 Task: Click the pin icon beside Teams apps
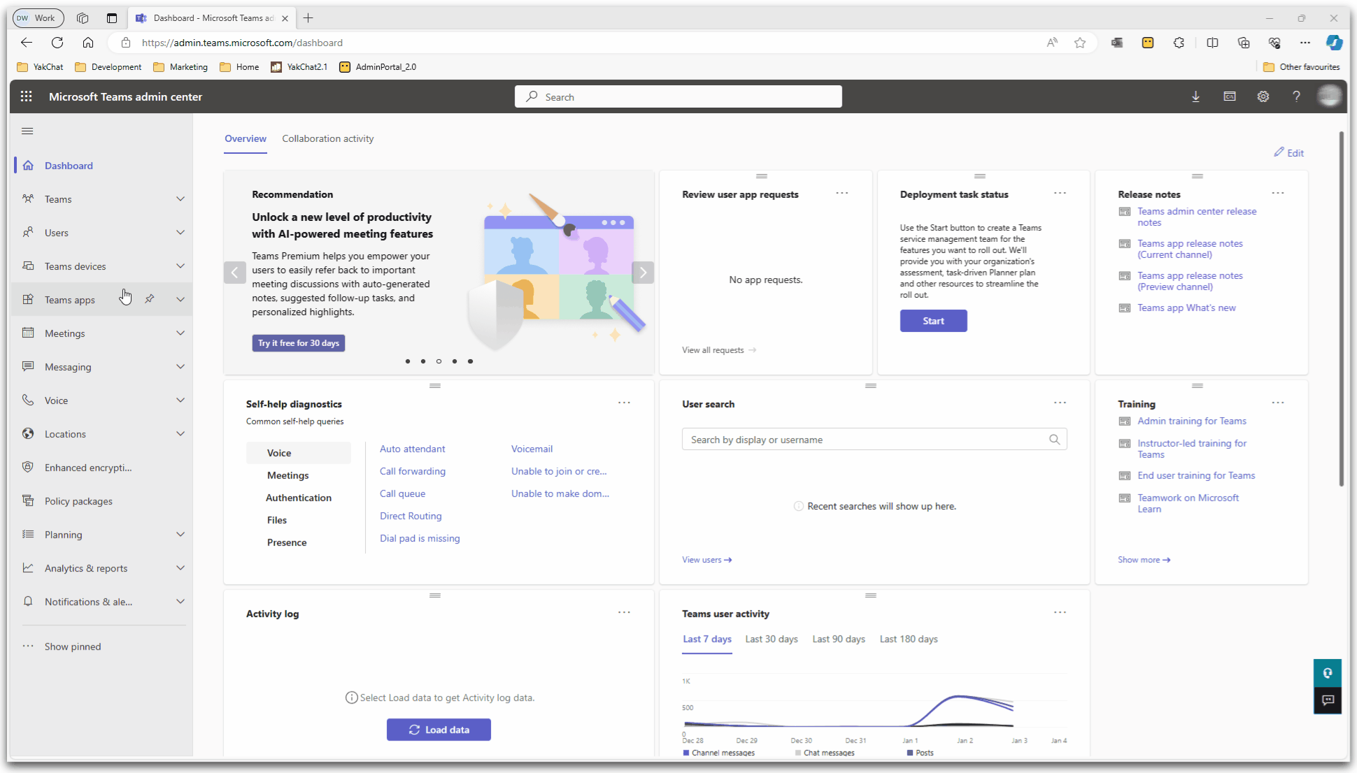149,299
